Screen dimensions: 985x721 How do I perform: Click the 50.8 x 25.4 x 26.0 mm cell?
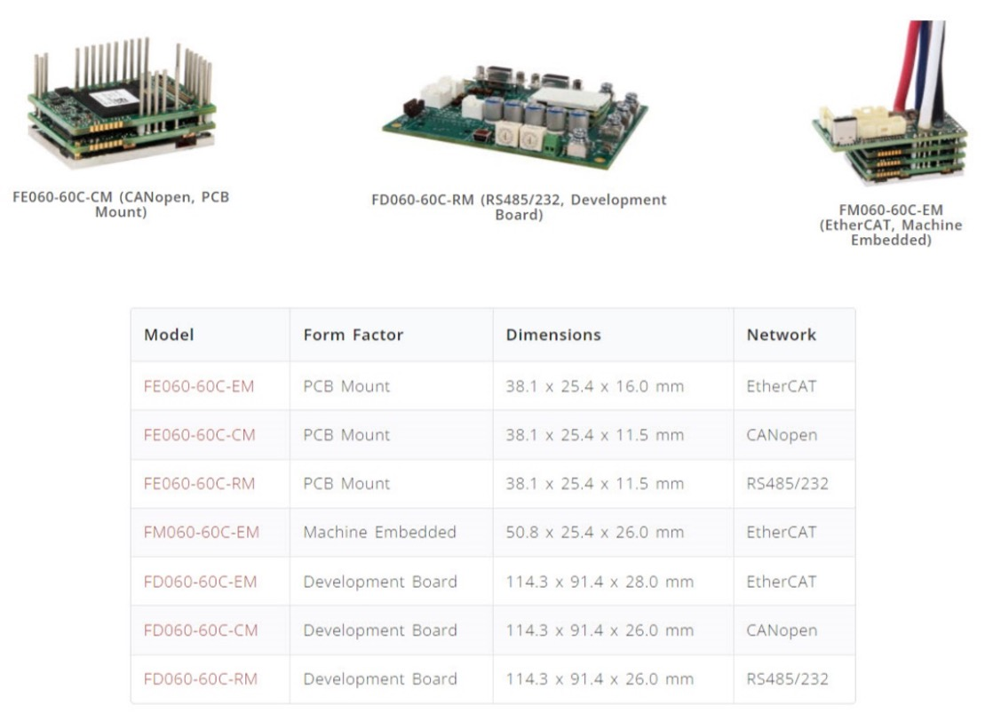[x=595, y=533]
